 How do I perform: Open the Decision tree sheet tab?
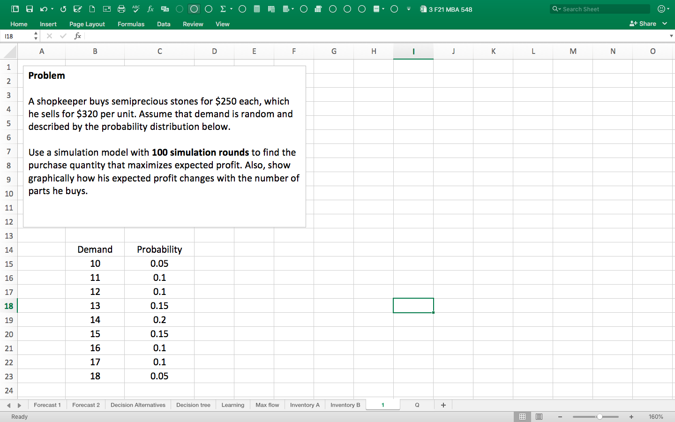(193, 405)
